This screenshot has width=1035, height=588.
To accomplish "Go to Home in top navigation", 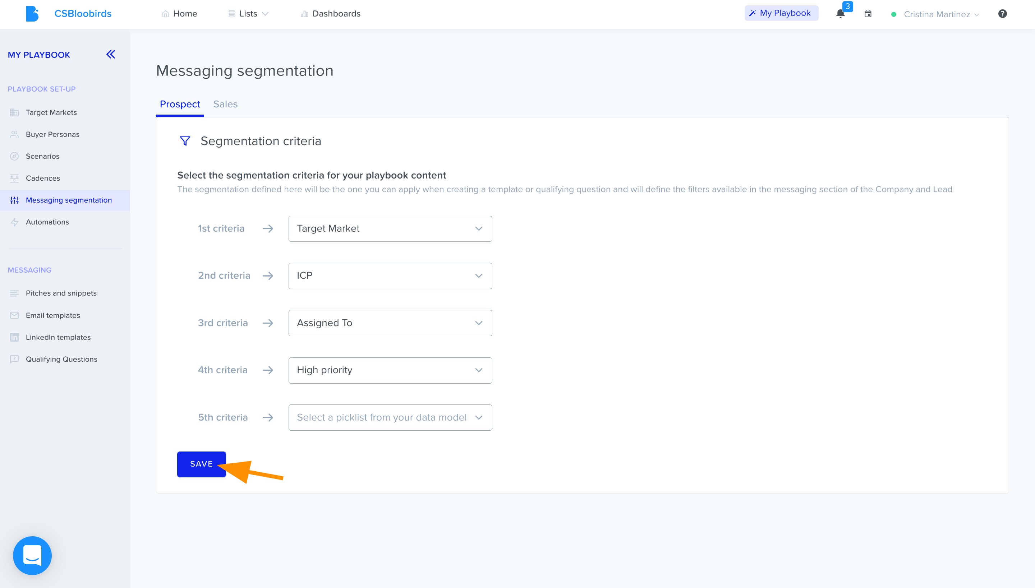I will click(x=179, y=14).
